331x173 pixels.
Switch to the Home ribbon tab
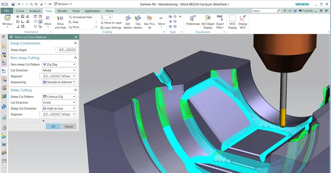pyautogui.click(x=109, y=11)
